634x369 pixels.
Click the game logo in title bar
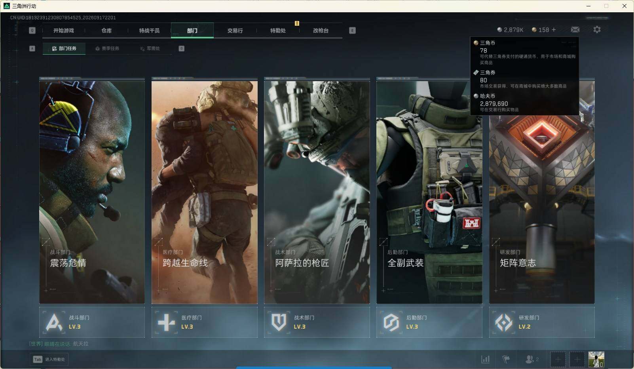point(6,6)
